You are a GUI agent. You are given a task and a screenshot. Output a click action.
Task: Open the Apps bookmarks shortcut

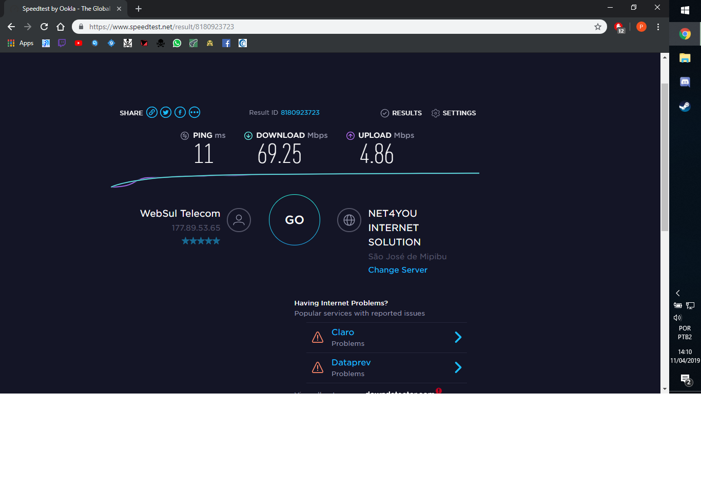point(21,43)
